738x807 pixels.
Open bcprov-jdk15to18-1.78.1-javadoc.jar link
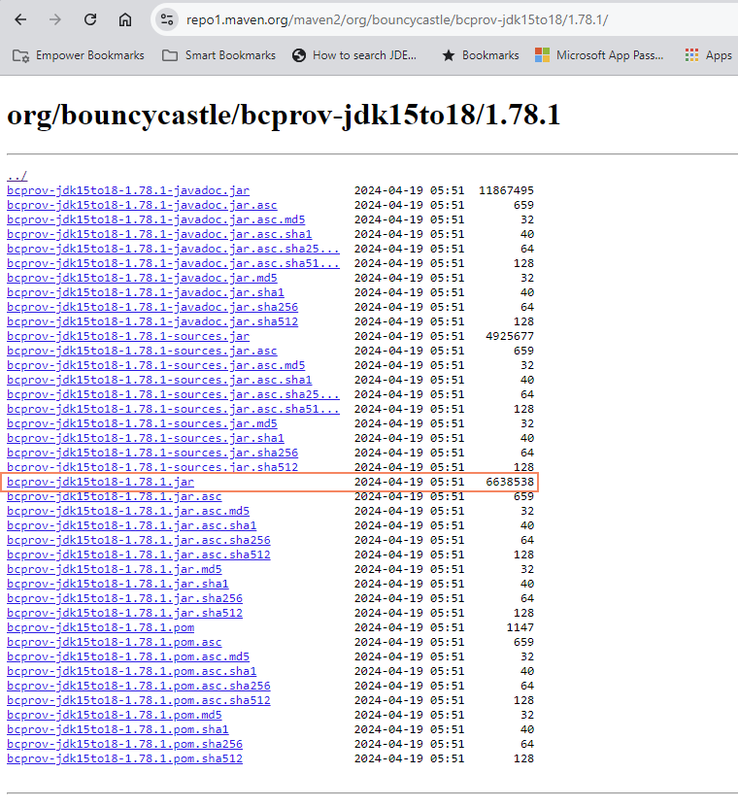click(127, 190)
